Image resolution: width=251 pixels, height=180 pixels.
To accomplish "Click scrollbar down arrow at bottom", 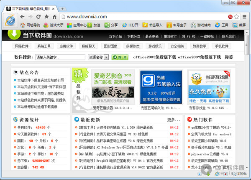I will coord(247,168).
